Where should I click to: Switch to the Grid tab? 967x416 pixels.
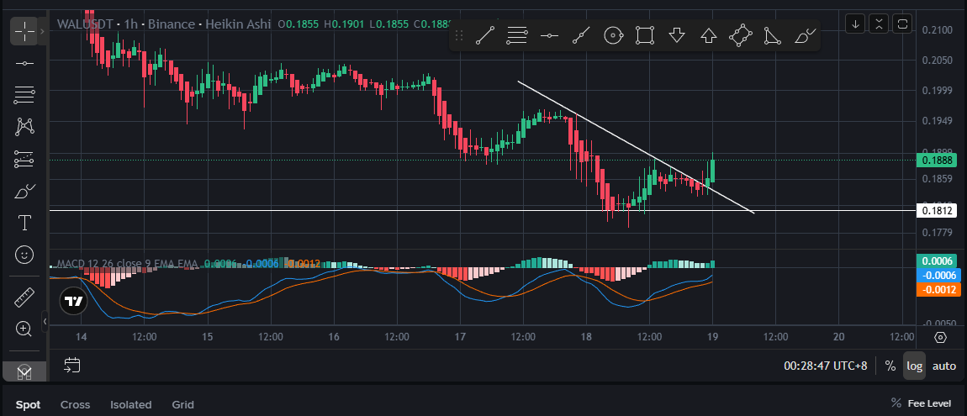point(183,404)
